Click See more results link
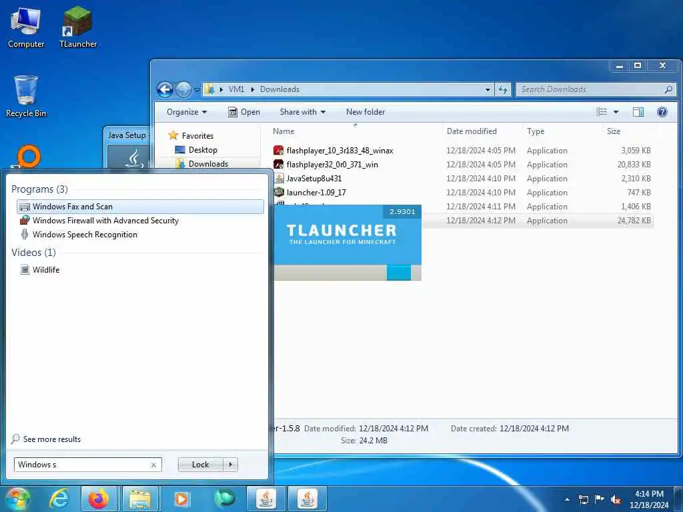 pyautogui.click(x=52, y=439)
